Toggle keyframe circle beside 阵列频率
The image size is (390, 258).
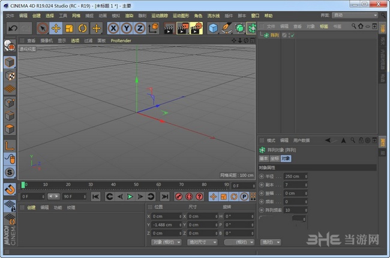tap(262, 210)
